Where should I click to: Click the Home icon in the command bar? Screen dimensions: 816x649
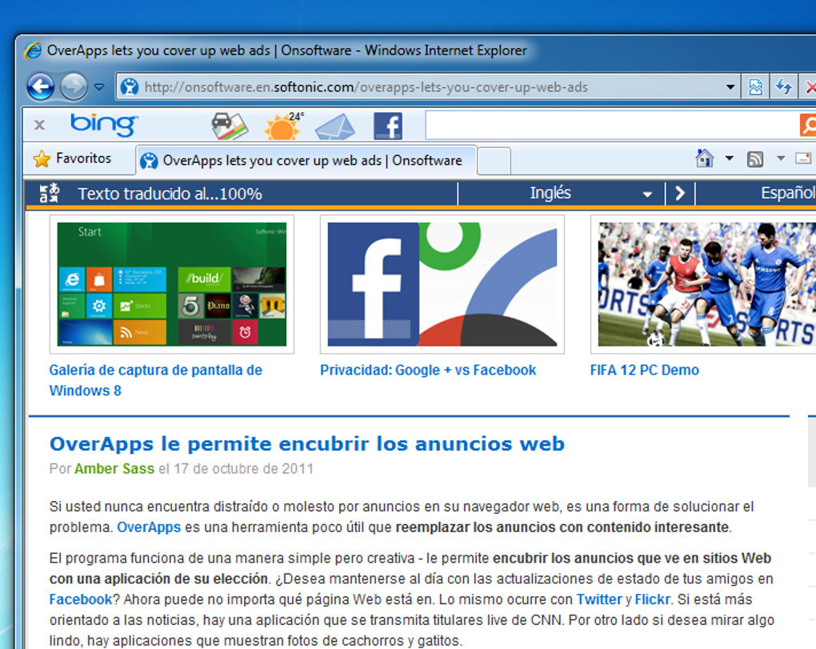click(x=705, y=158)
